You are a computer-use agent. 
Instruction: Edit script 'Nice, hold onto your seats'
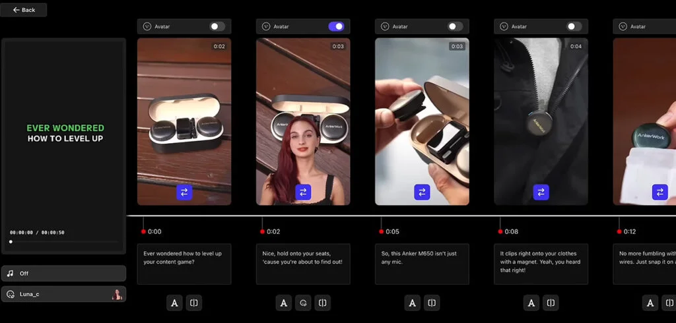point(303,264)
